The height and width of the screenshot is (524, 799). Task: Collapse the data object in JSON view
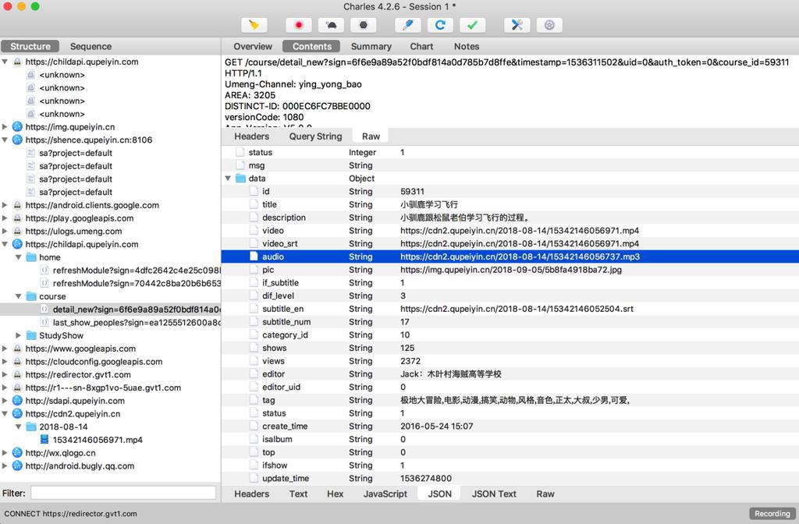pos(228,179)
